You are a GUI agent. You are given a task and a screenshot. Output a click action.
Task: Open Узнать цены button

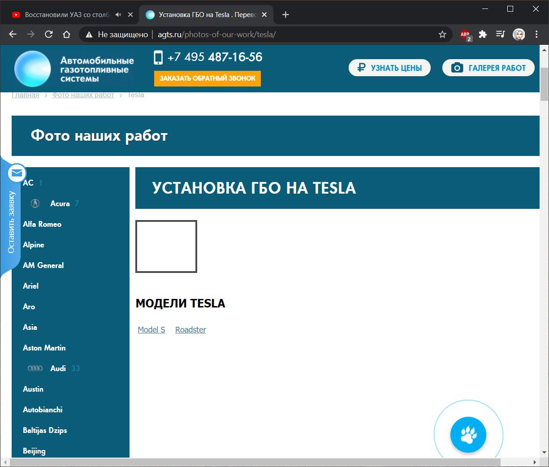tap(389, 68)
